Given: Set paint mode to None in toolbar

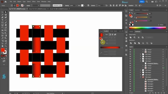Looking at the screenshot, I should pyautogui.click(x=6, y=56).
